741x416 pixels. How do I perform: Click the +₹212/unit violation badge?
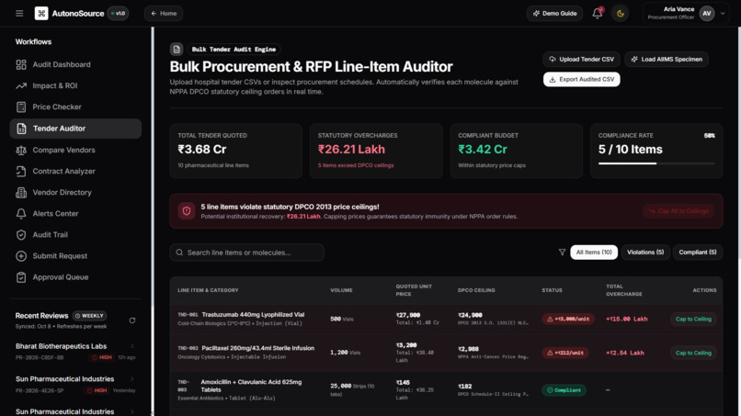(565, 353)
